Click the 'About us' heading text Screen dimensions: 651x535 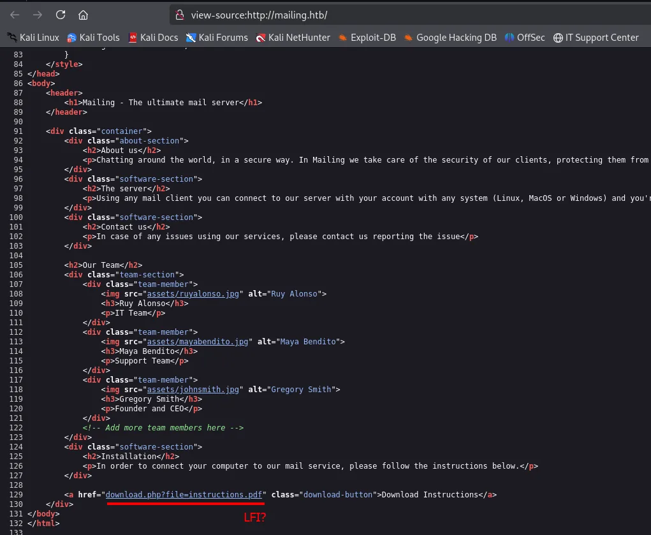pyautogui.click(x=119, y=150)
